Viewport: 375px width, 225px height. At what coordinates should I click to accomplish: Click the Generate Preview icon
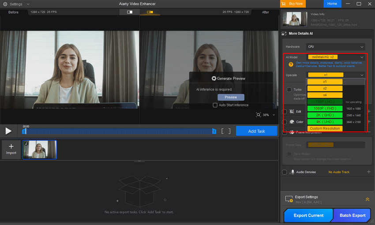click(x=214, y=79)
